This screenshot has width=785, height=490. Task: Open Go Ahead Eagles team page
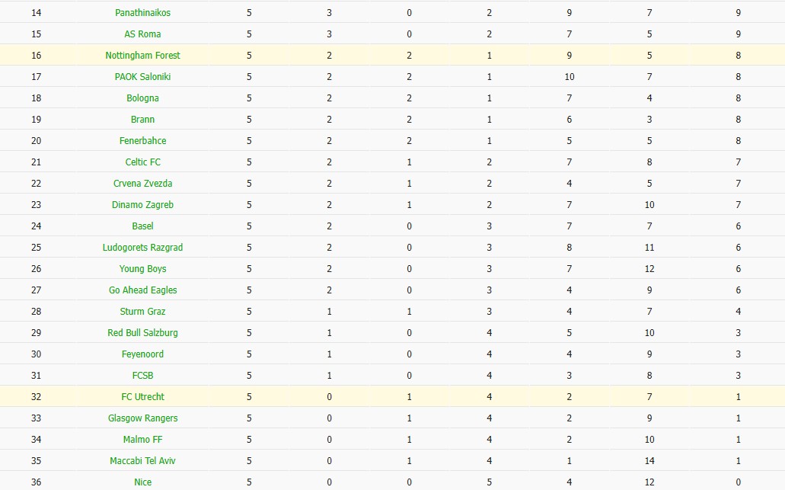tap(142, 290)
